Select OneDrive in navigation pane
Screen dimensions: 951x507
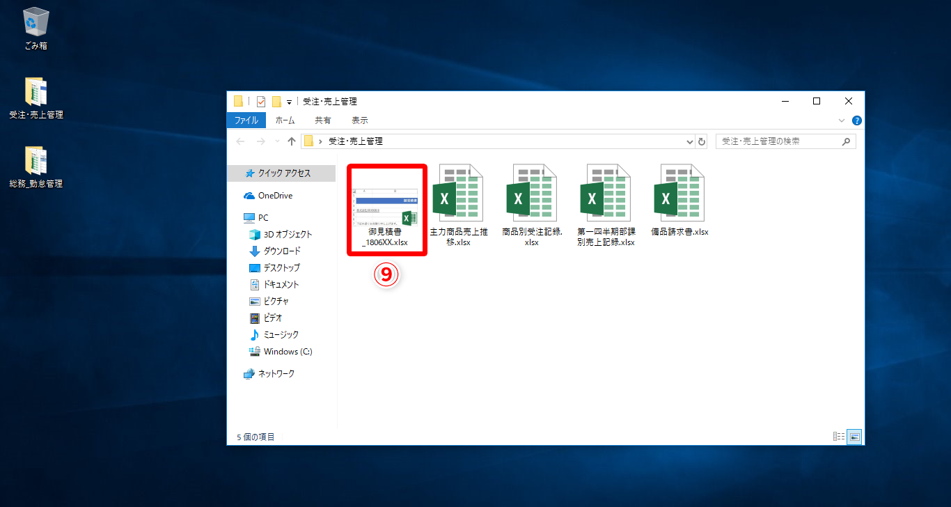coord(275,196)
